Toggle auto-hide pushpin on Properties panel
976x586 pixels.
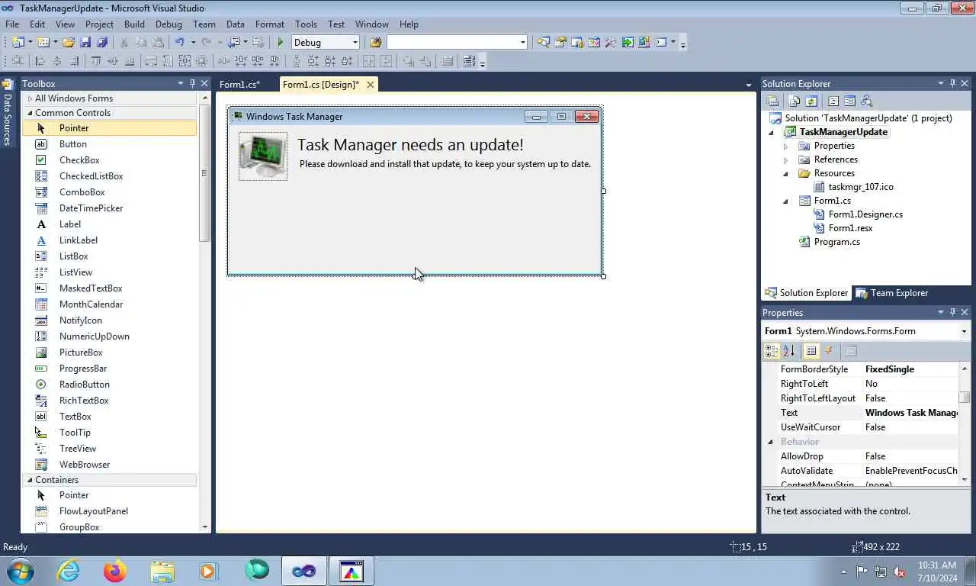[952, 312]
